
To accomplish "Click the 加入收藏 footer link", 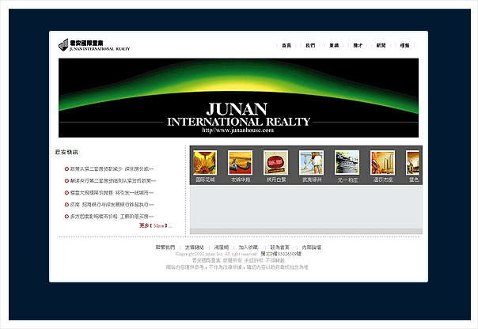I will tap(248, 248).
